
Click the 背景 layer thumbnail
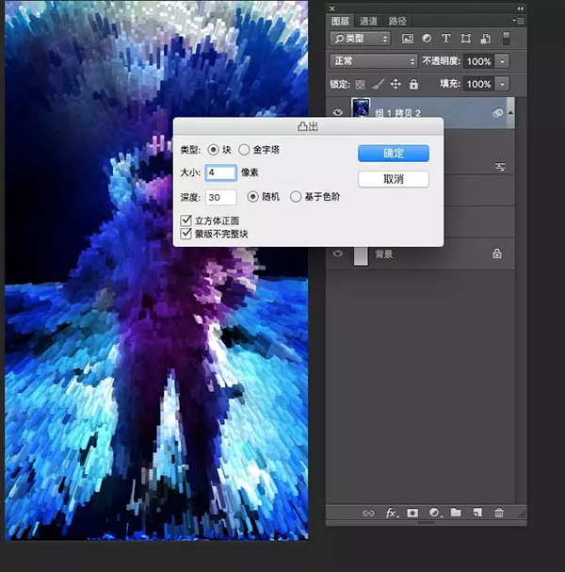[361, 256]
